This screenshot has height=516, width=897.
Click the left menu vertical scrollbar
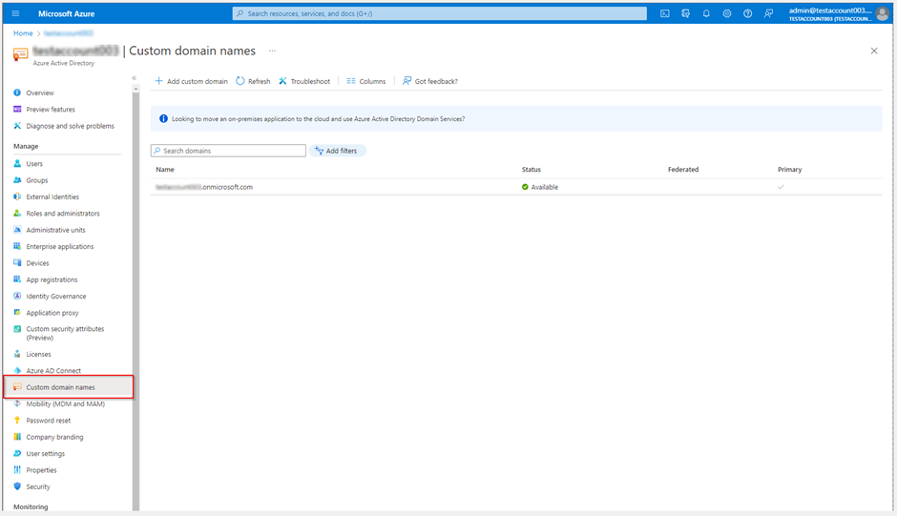[136, 298]
